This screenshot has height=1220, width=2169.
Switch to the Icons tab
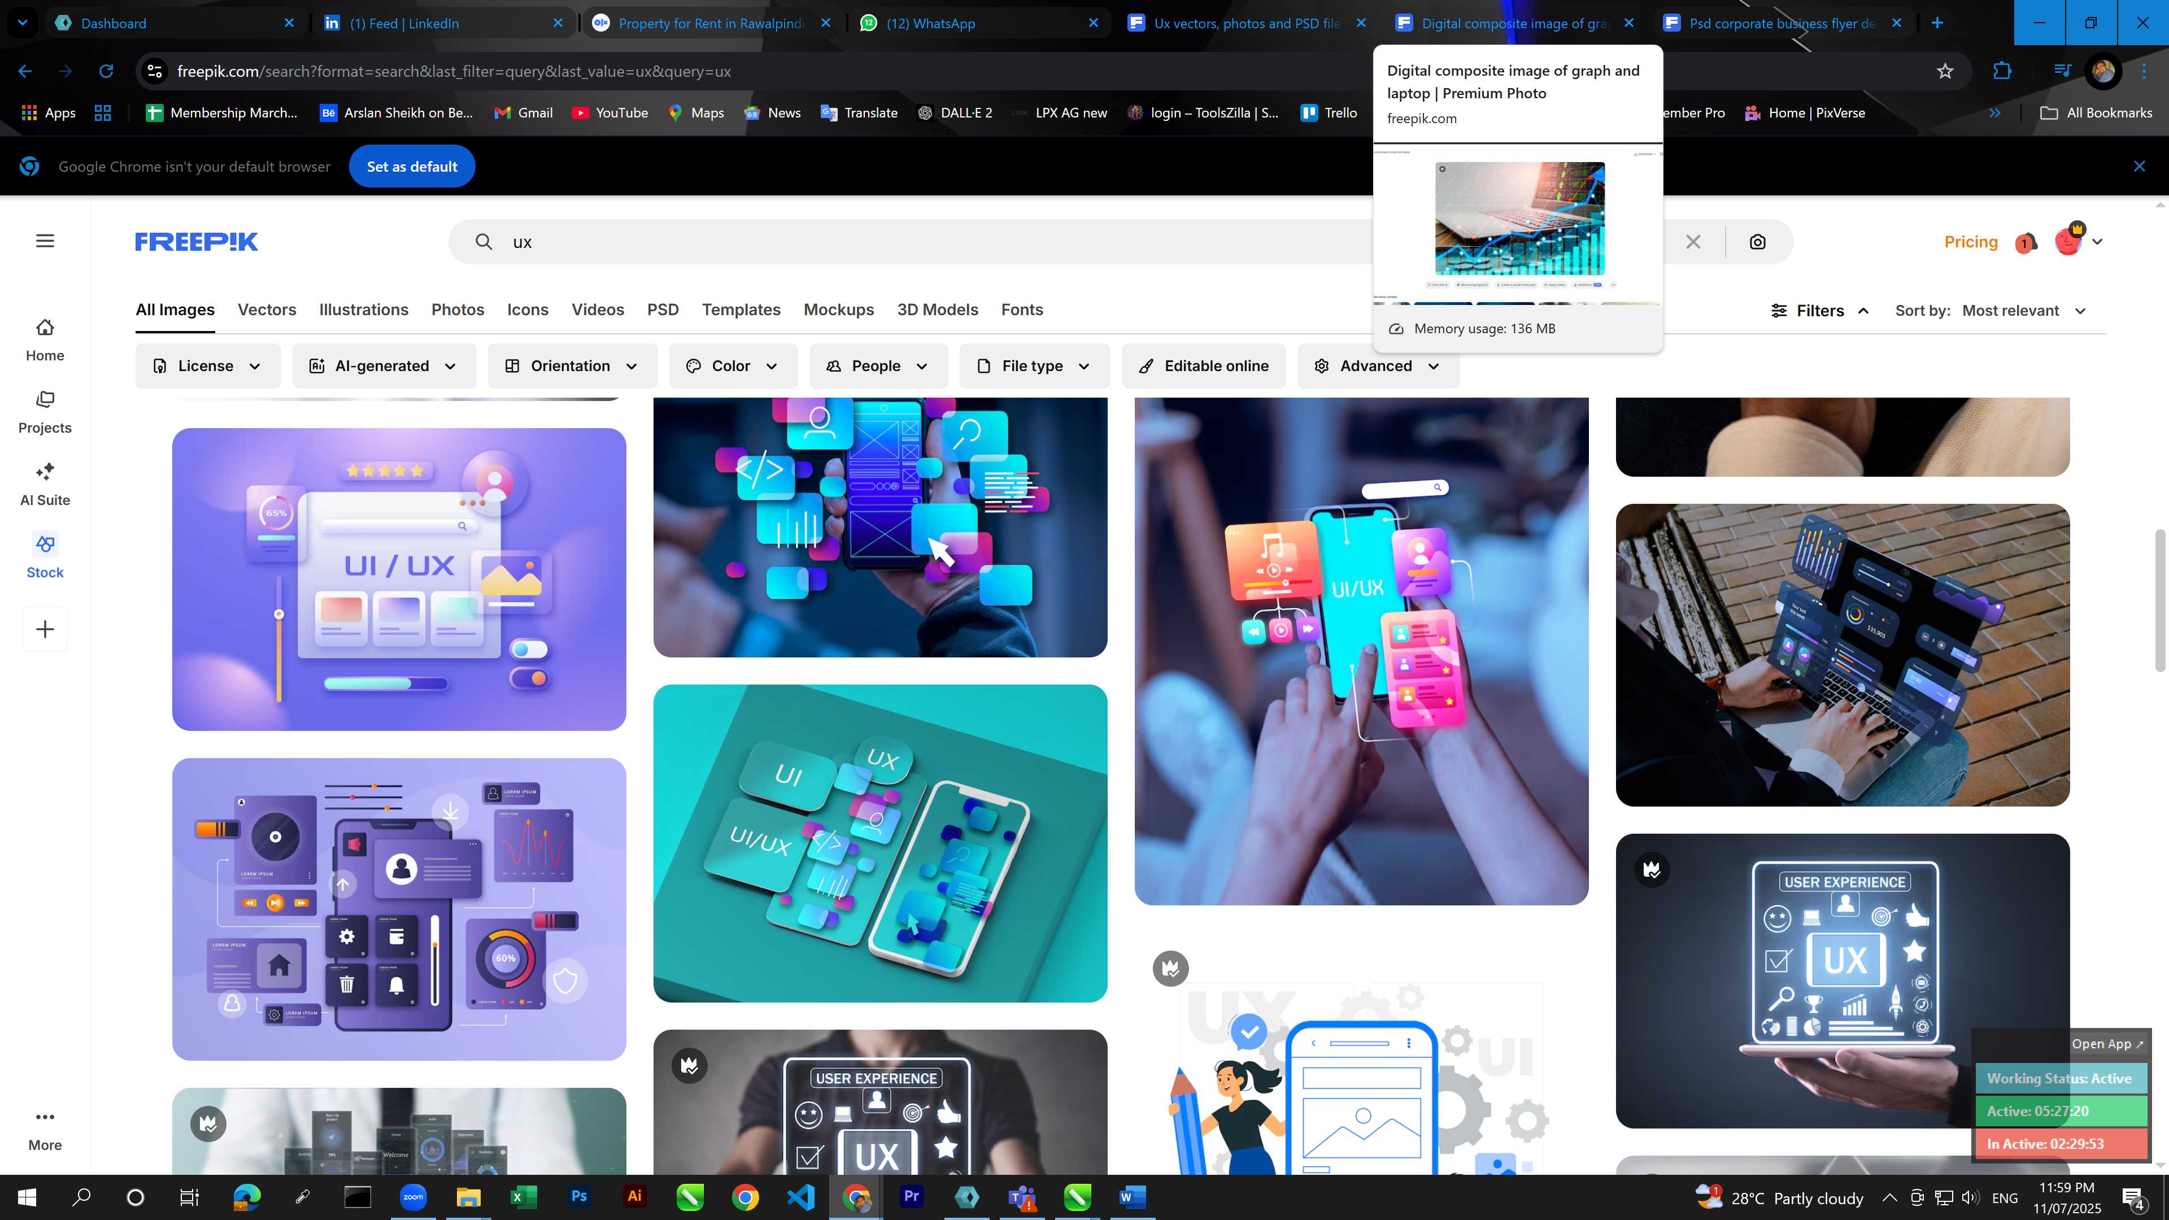[x=528, y=310]
